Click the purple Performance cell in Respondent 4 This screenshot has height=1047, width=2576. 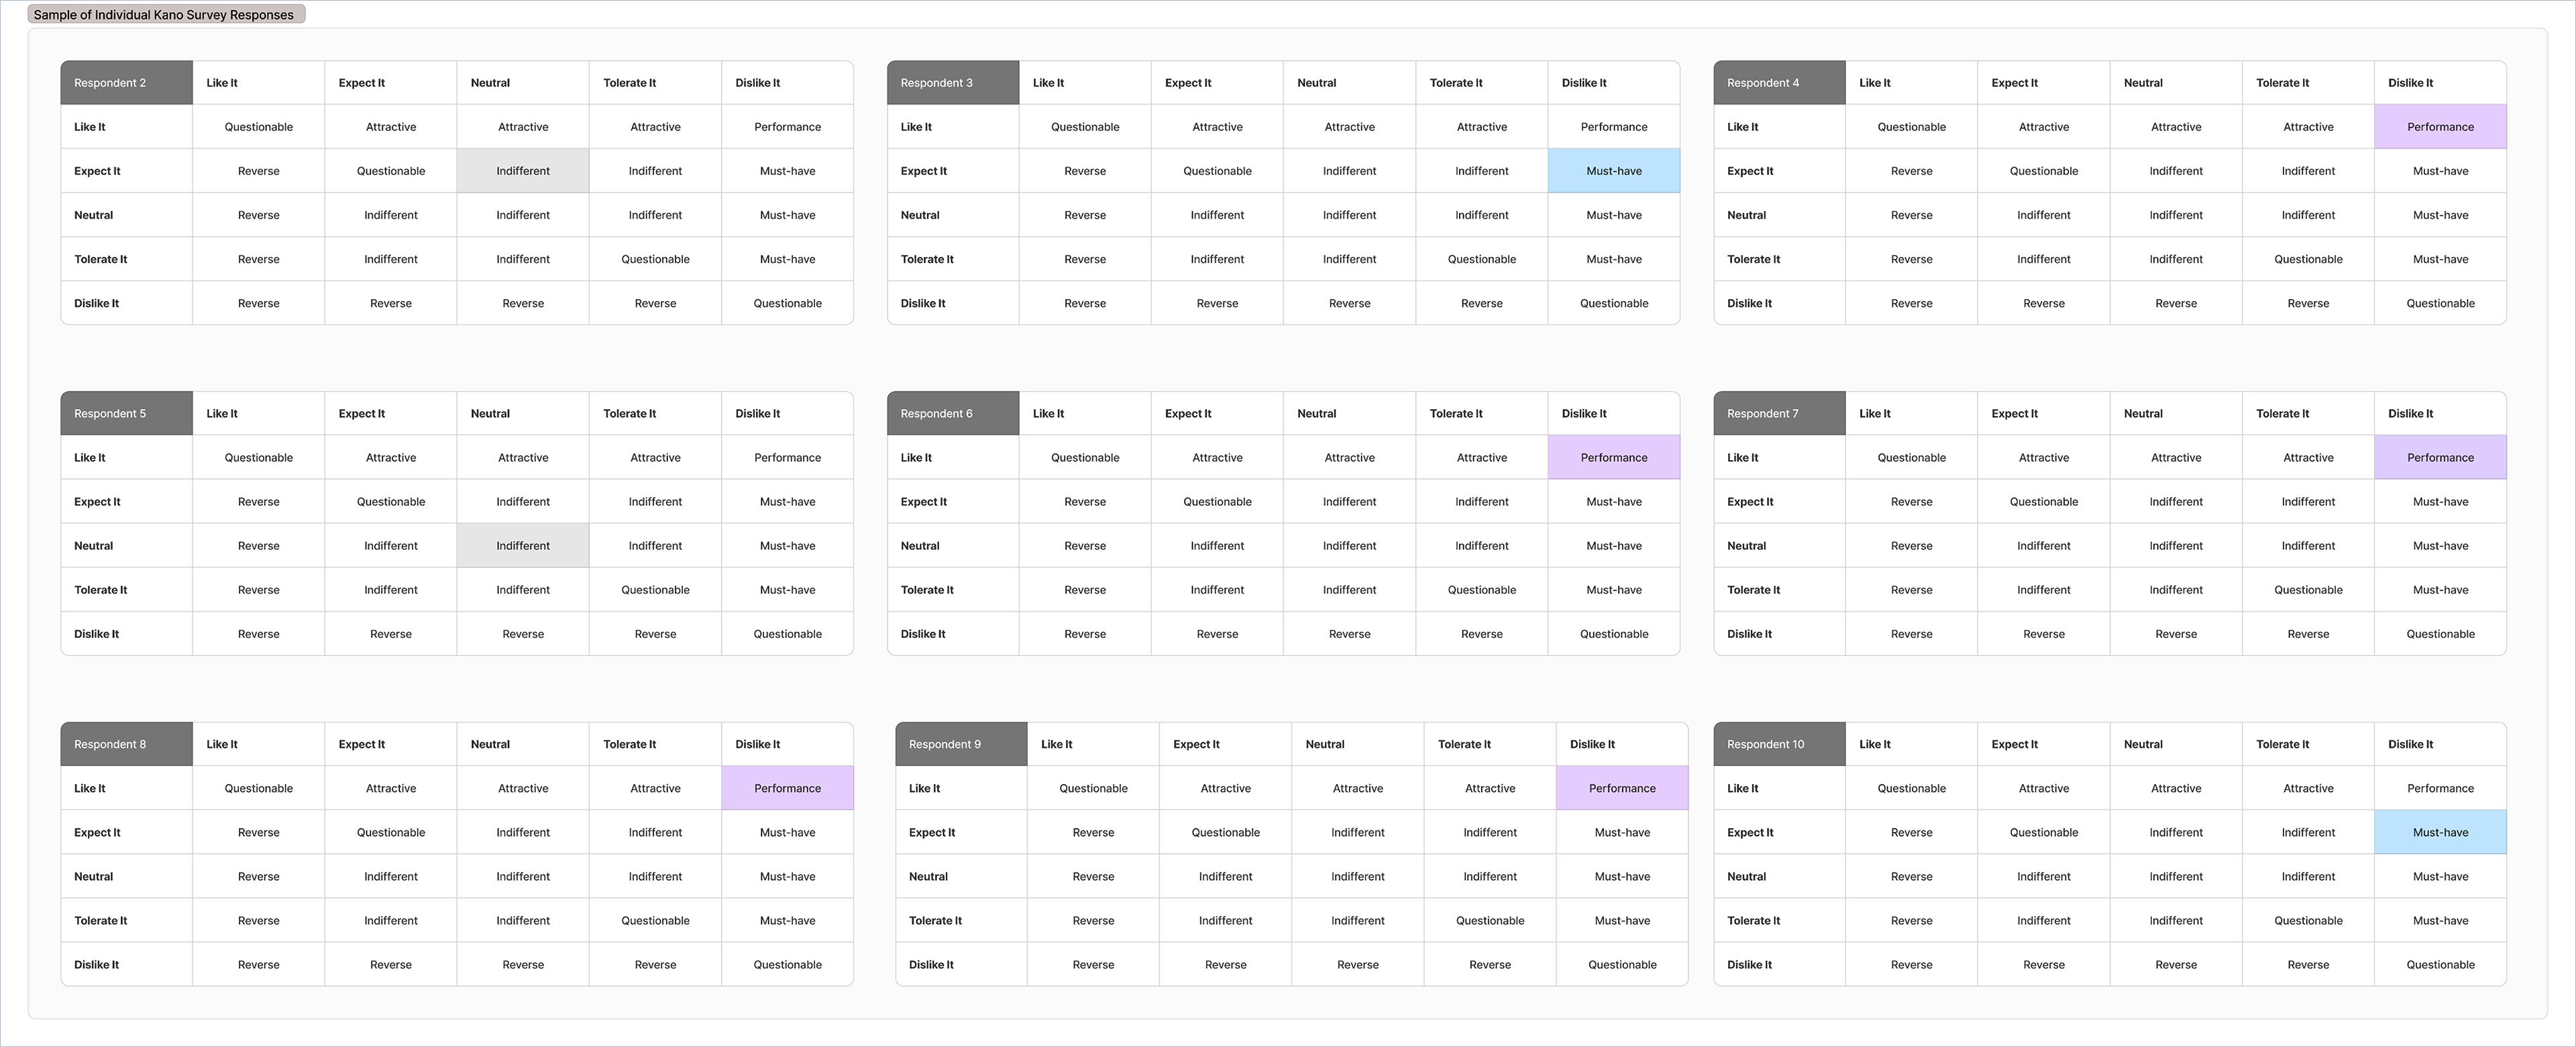[x=2440, y=127]
